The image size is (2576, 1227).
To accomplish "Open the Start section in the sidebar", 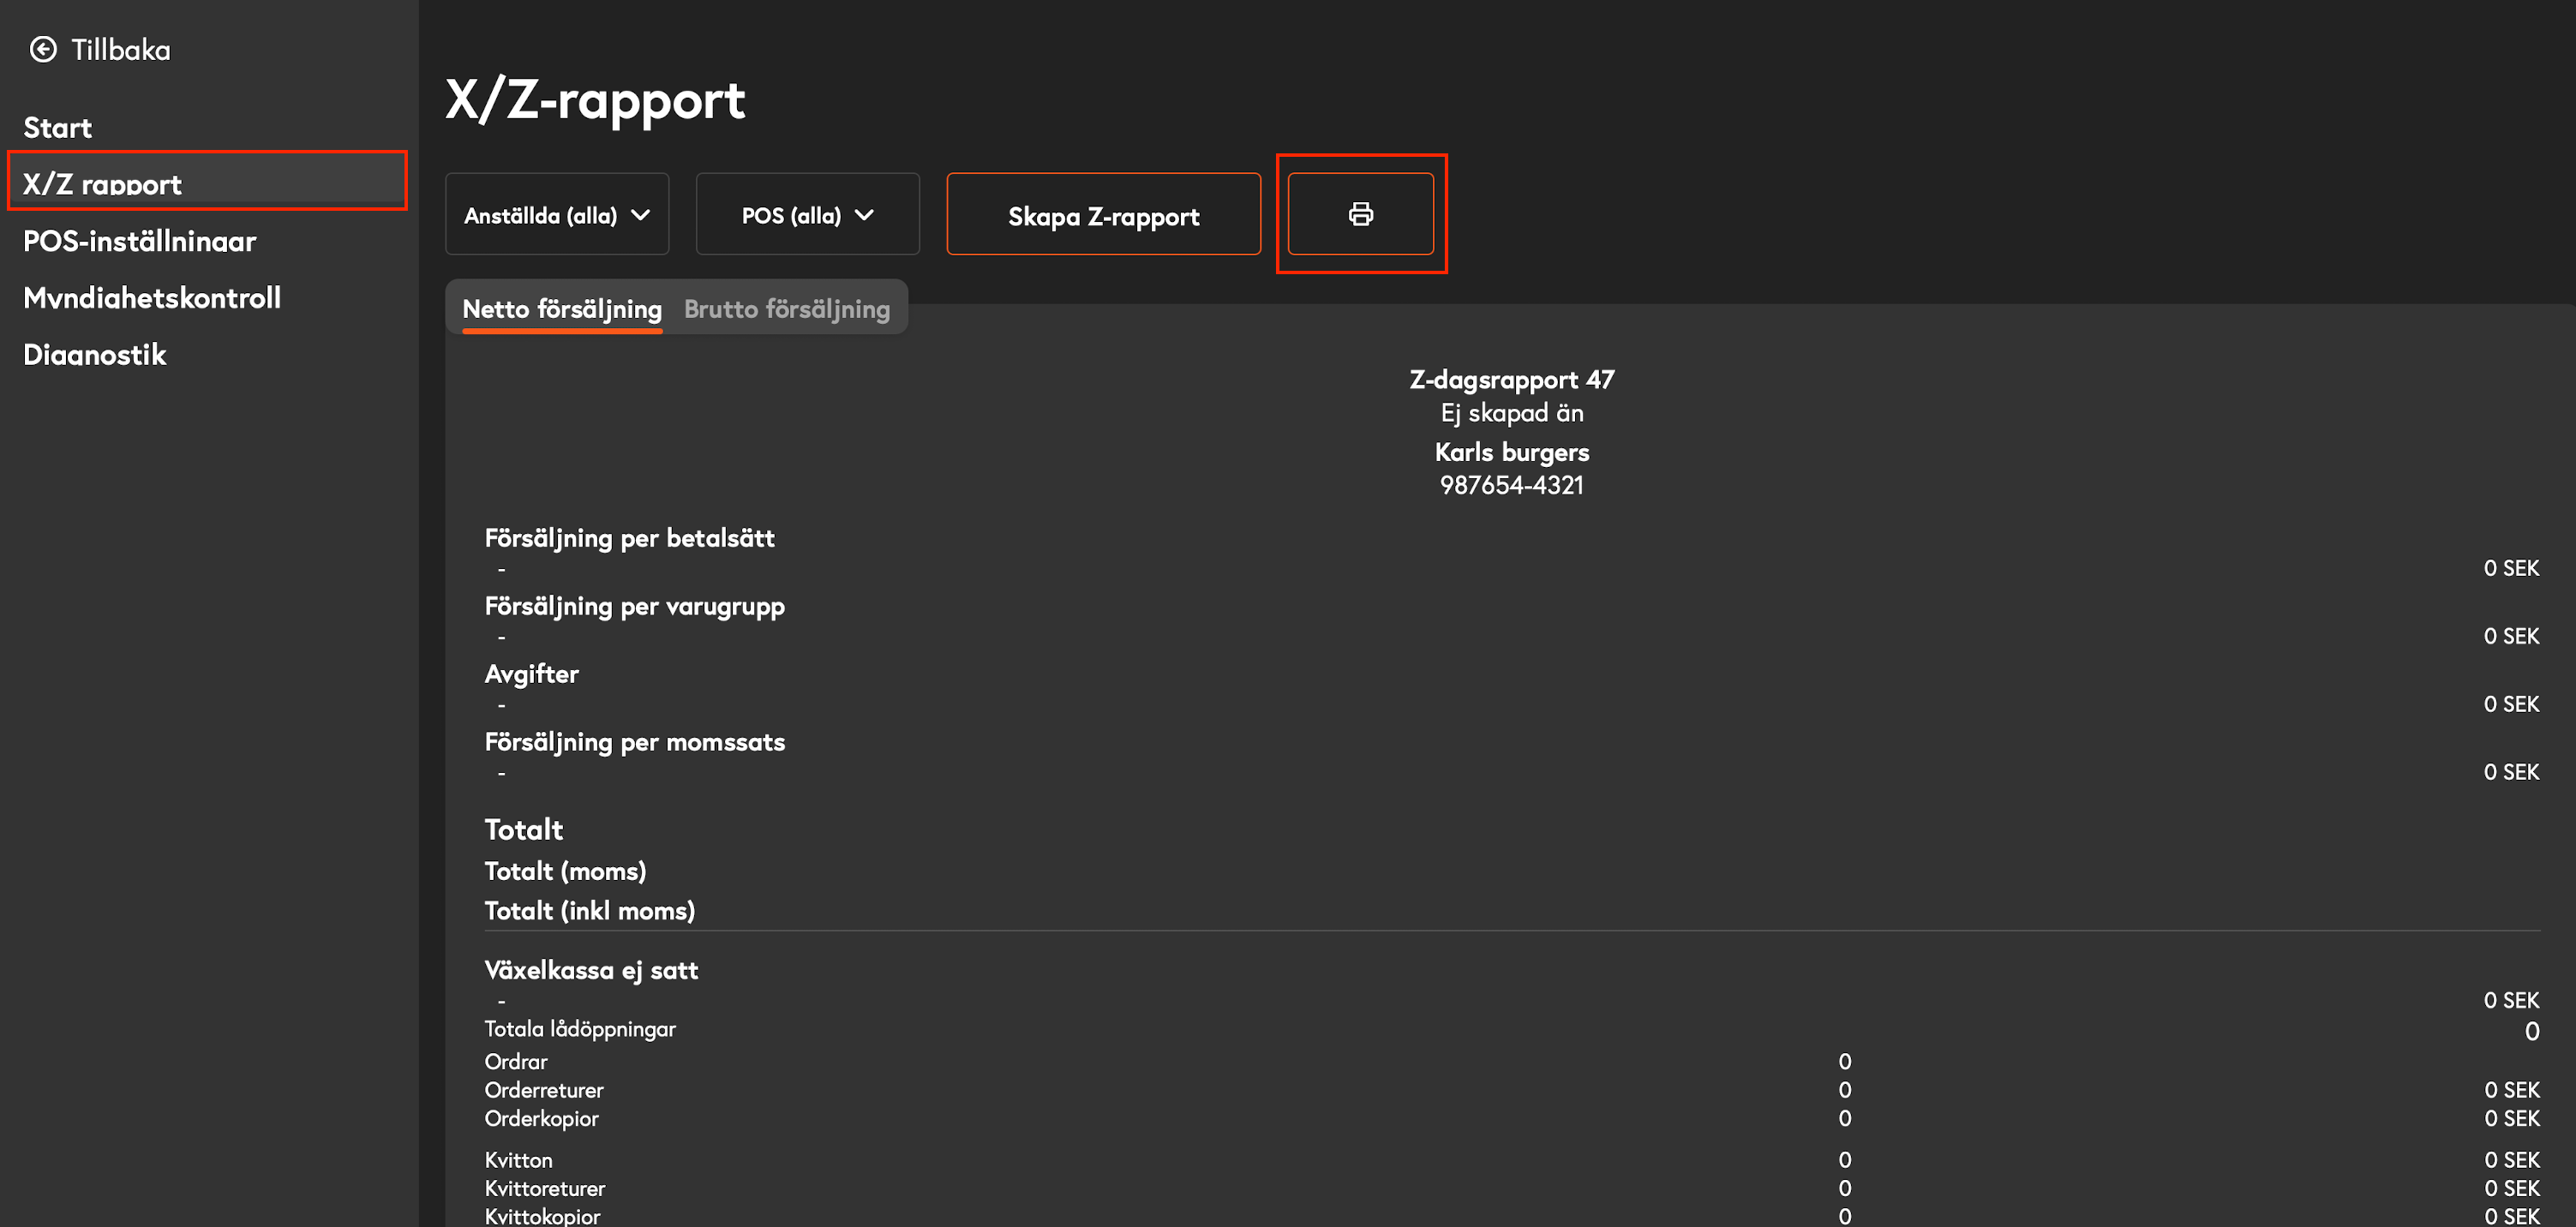I will click(57, 127).
